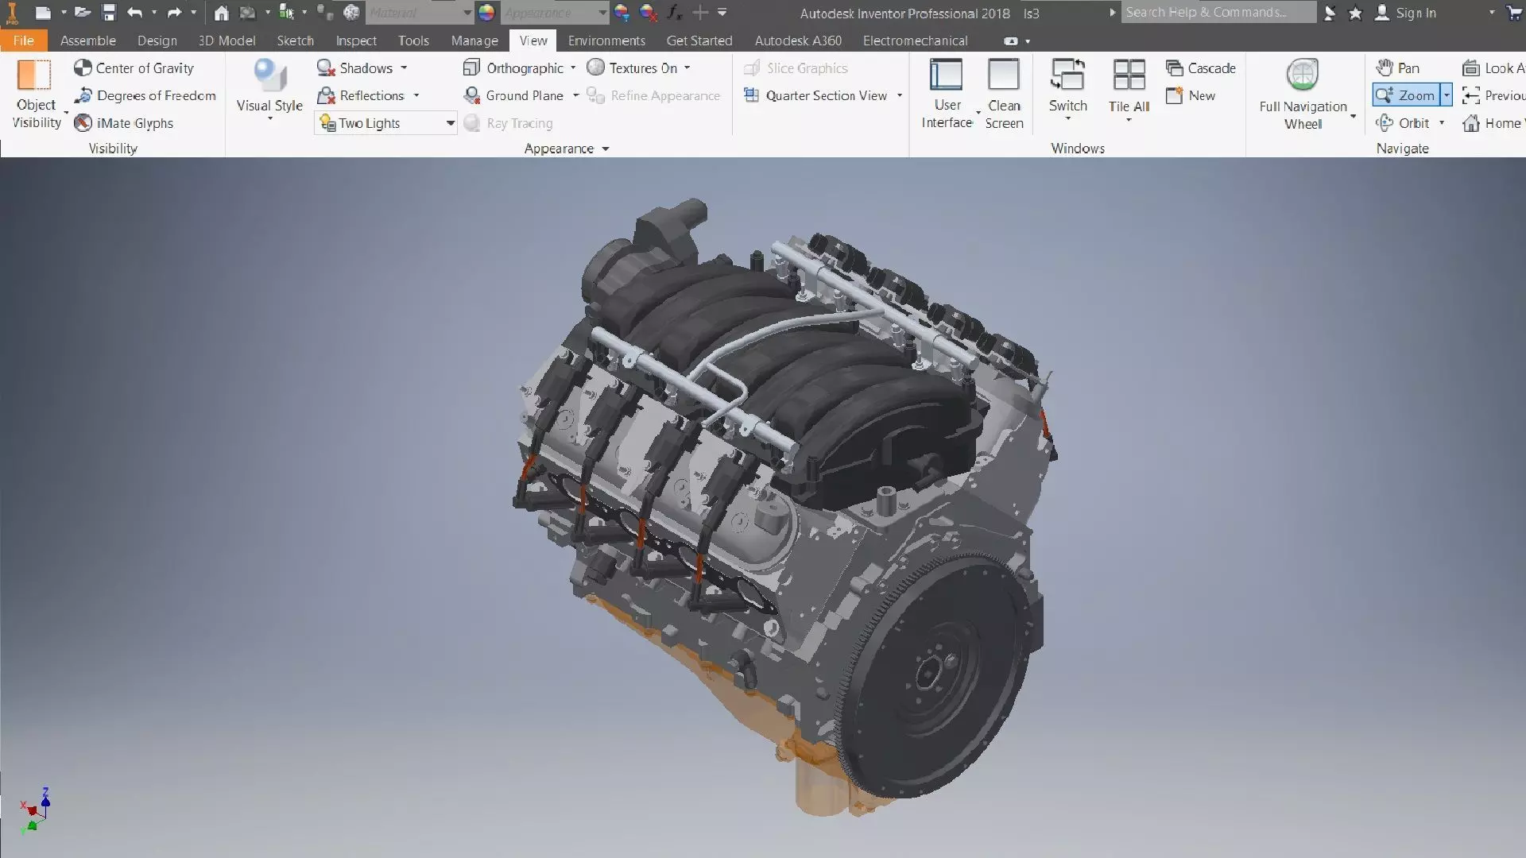
Task: Toggle Textures On setting
Action: click(x=632, y=68)
